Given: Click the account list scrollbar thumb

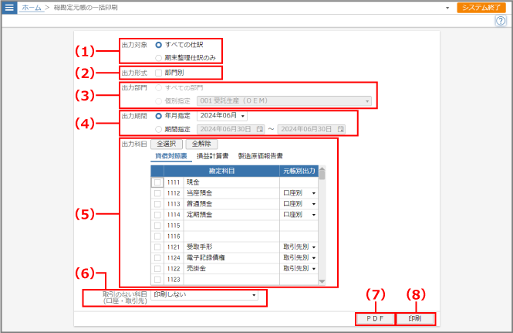Looking at the screenshot, I should pos(322,175).
